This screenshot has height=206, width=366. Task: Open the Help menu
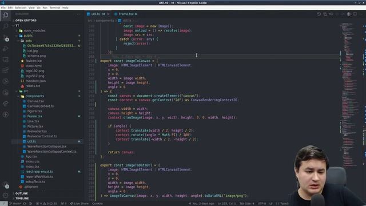(x=65, y=7)
